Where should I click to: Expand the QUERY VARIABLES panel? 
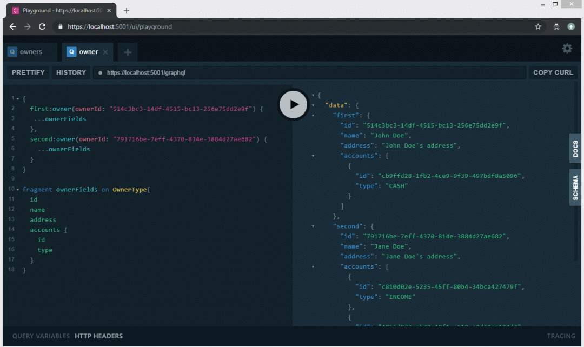pyautogui.click(x=41, y=336)
